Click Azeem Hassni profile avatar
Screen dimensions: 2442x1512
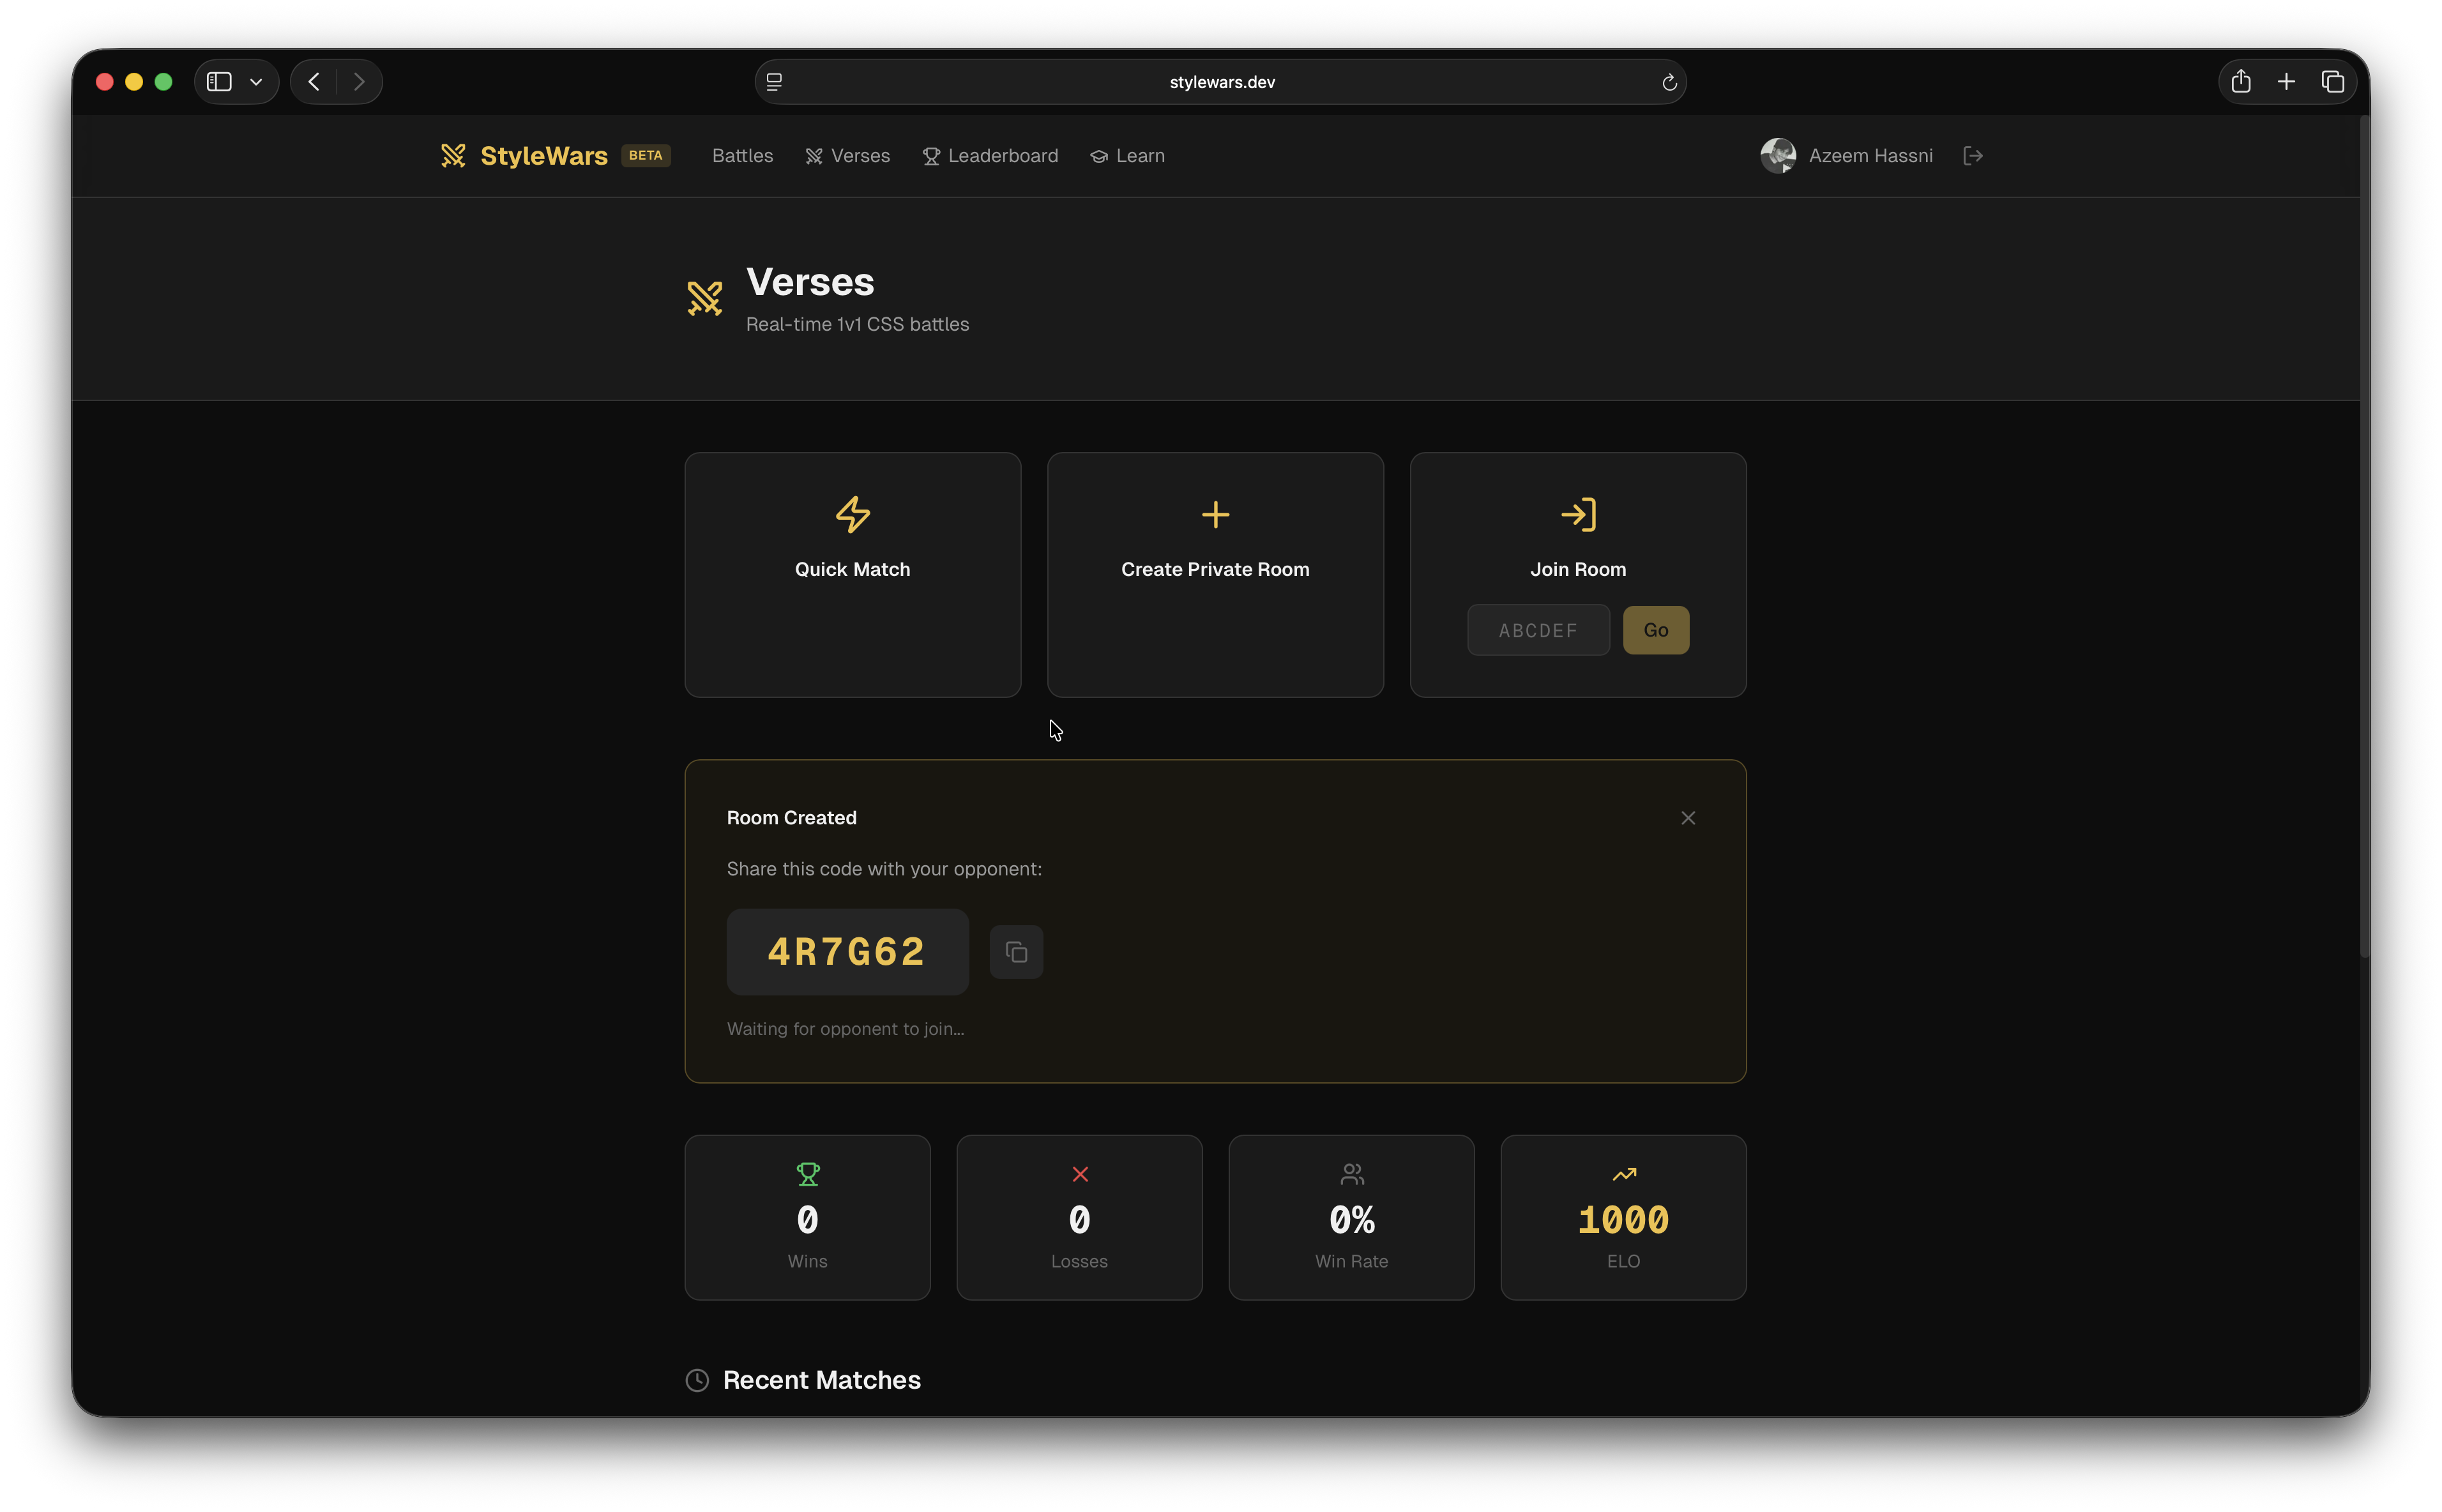[x=1778, y=156]
